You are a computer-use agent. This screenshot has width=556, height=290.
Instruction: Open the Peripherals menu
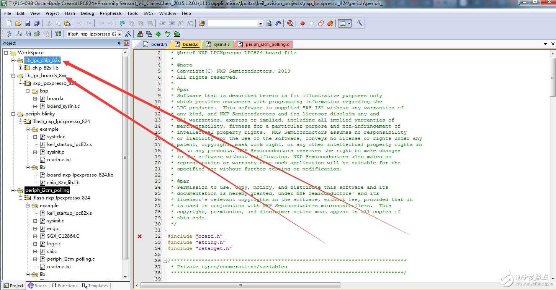(111, 13)
